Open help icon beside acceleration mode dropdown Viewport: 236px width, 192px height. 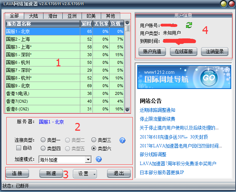click(99, 159)
